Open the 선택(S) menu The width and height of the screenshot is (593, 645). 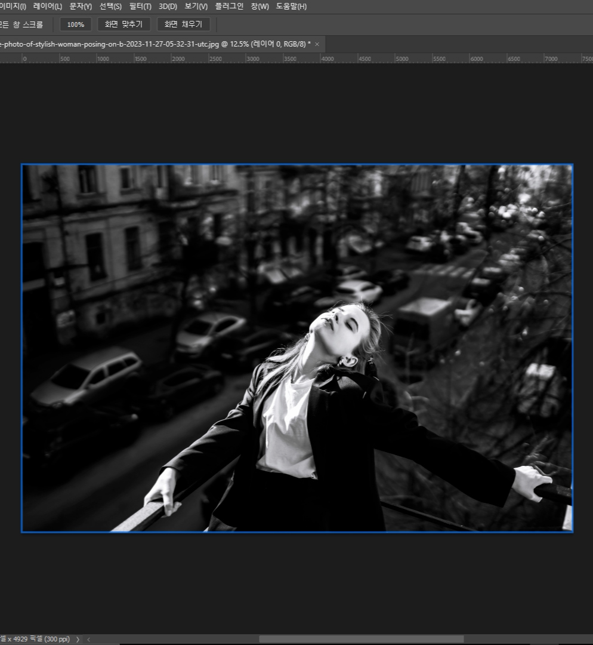click(x=110, y=6)
